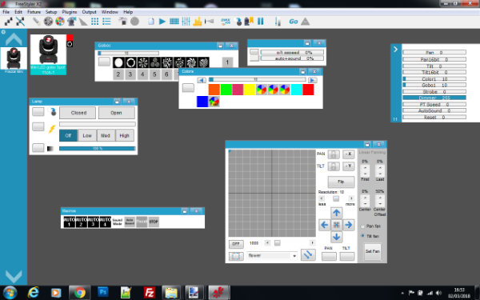Click the Go toolbar button
The width and height of the screenshot is (480, 300).
294,22
